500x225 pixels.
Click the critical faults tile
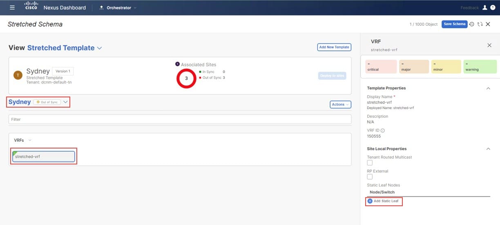coord(381,67)
